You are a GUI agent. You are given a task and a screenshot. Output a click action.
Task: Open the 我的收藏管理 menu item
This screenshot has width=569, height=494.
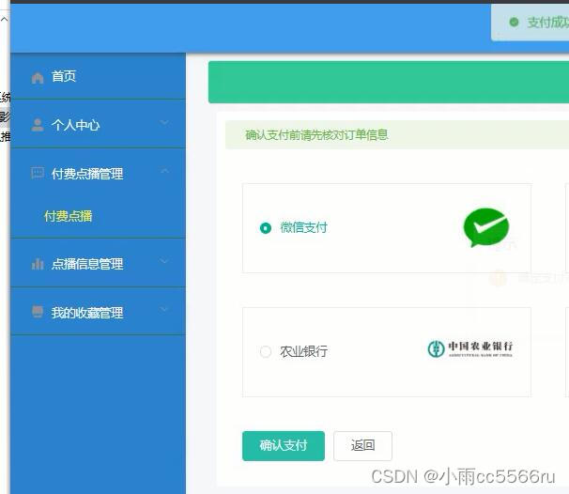98,312
